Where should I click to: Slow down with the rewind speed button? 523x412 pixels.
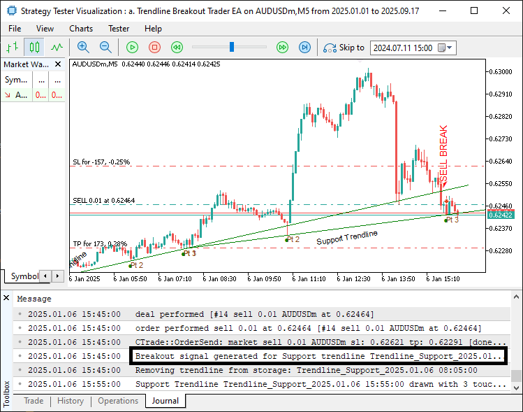[x=177, y=48]
